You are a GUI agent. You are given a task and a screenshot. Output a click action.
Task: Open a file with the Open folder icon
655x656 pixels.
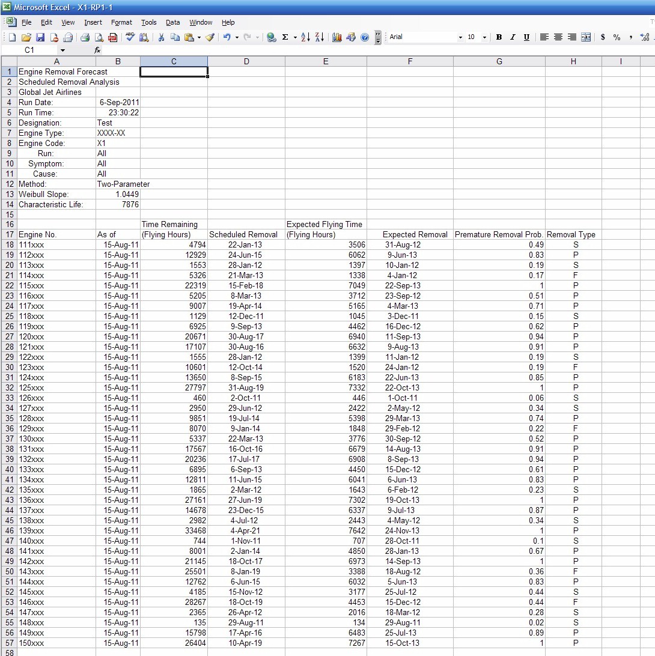(x=26, y=37)
